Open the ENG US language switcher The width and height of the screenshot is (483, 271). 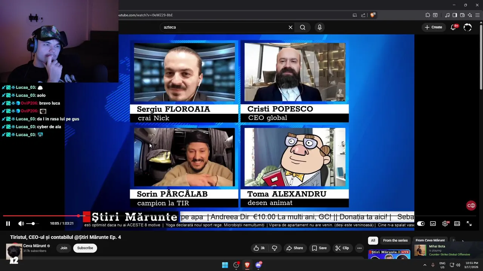pyautogui.click(x=442, y=265)
